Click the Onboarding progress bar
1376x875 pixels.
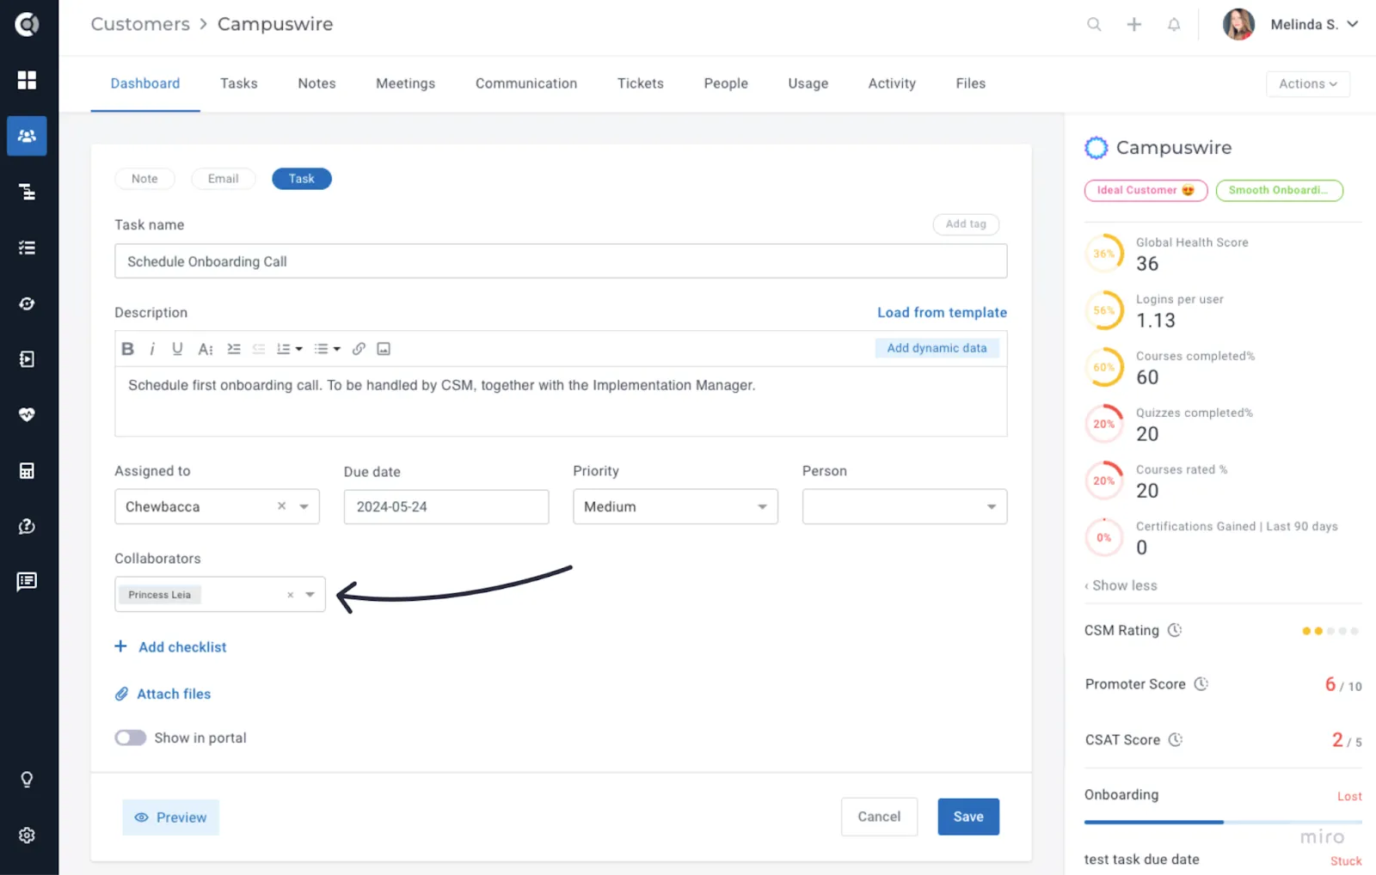pyautogui.click(x=1223, y=822)
